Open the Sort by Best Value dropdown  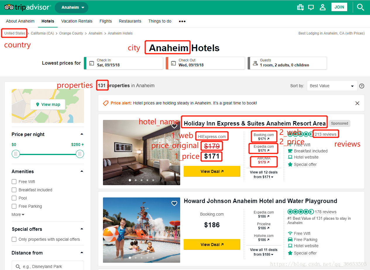tap(332, 86)
